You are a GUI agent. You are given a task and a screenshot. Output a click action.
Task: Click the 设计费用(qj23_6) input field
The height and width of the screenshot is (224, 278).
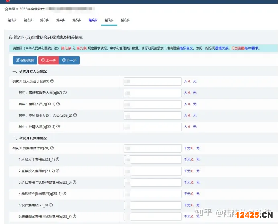152,205
